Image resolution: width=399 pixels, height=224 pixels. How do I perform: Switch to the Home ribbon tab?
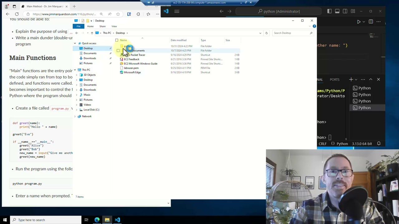pyautogui.click(x=90, y=26)
